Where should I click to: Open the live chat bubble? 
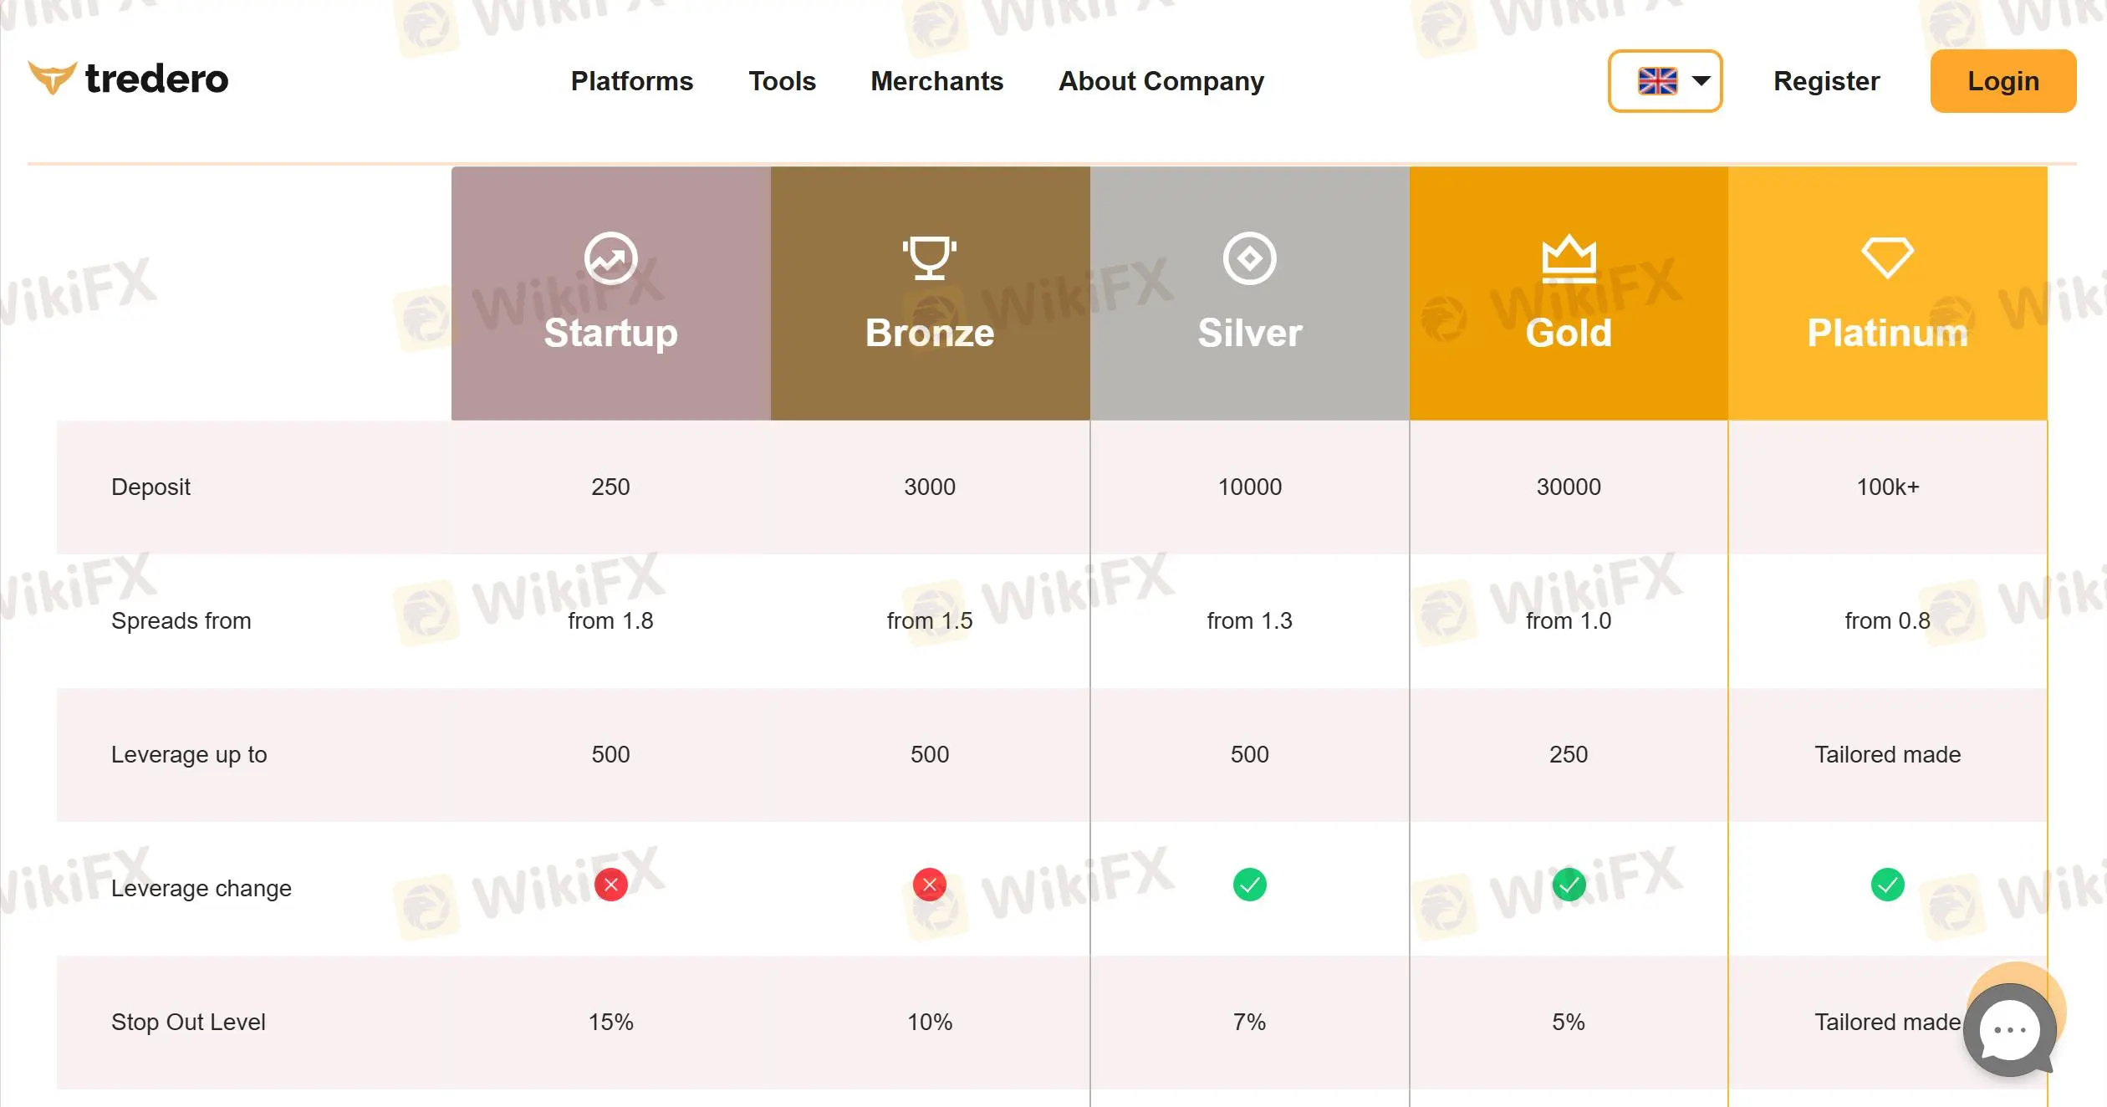(2009, 1030)
